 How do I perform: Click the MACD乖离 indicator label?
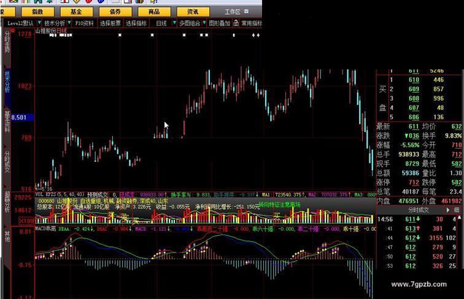click(45, 229)
